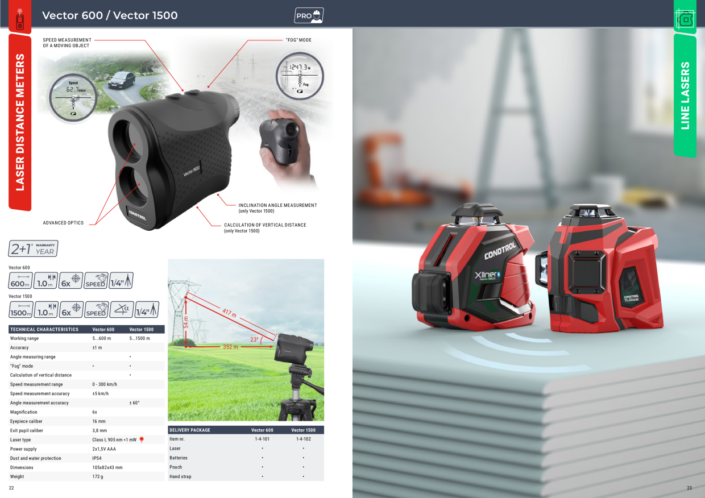Click the '54 m' height label in field photo
The image size is (705, 498).
185,322
